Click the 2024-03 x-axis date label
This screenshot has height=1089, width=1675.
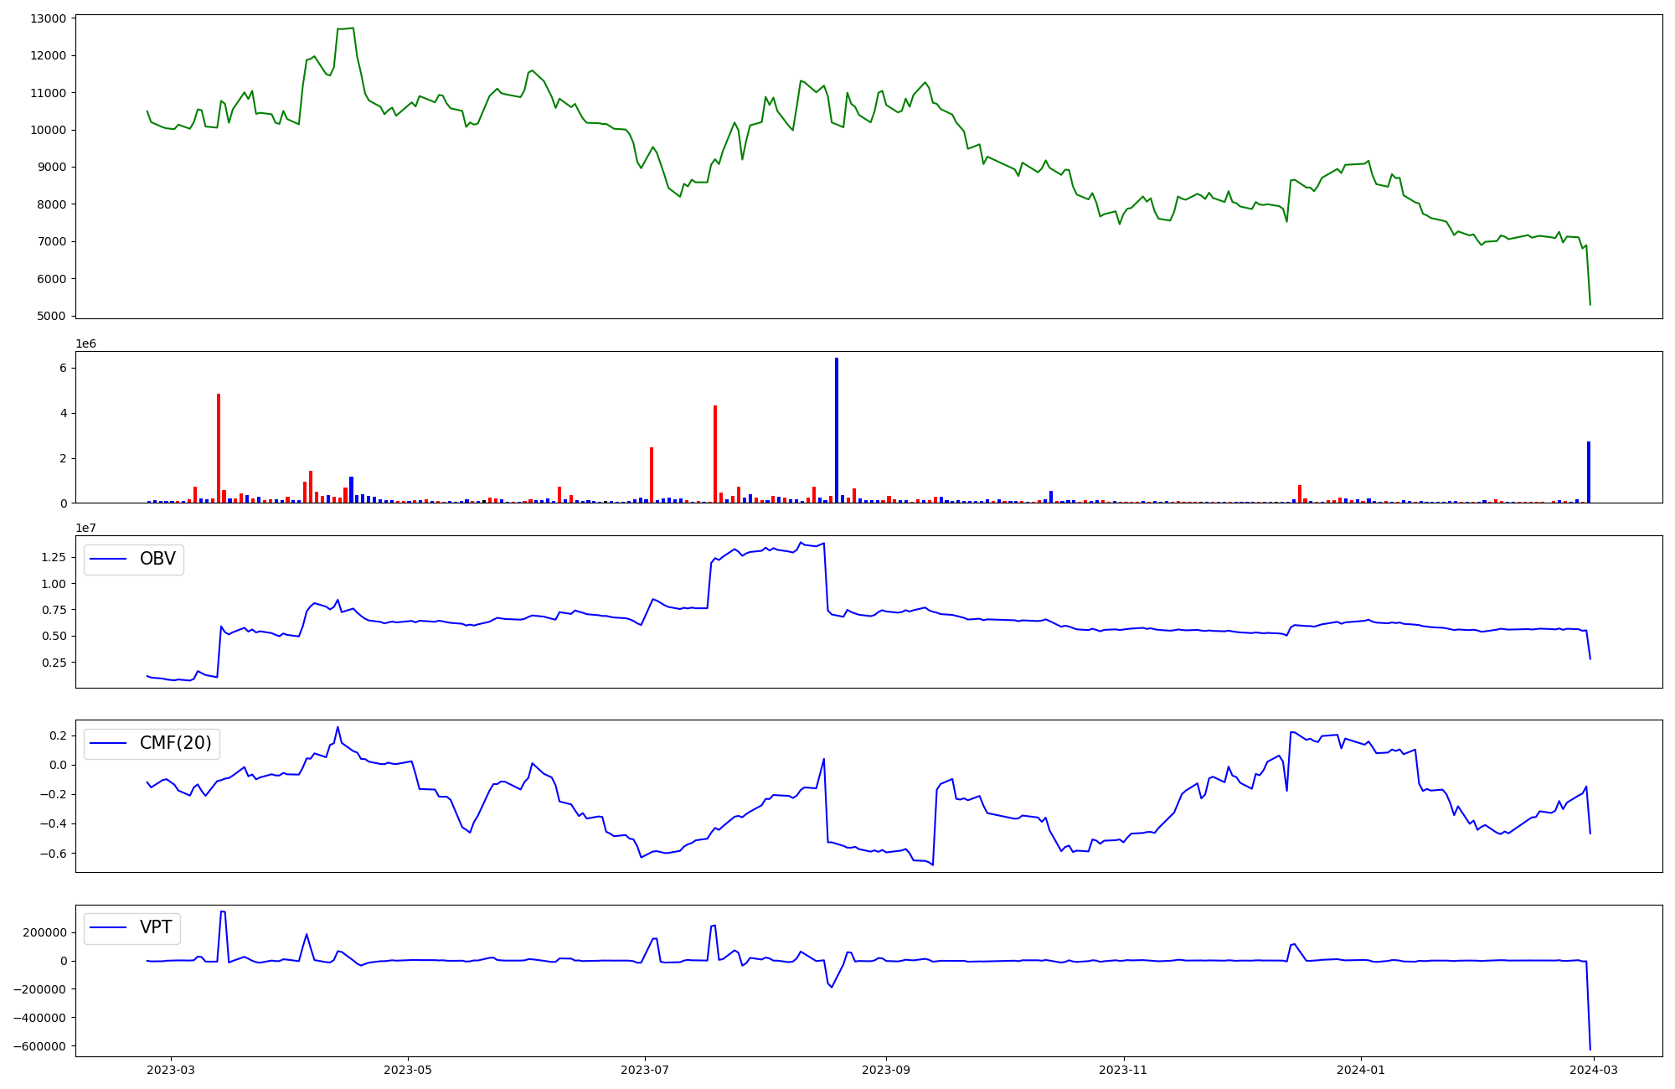(1594, 1070)
